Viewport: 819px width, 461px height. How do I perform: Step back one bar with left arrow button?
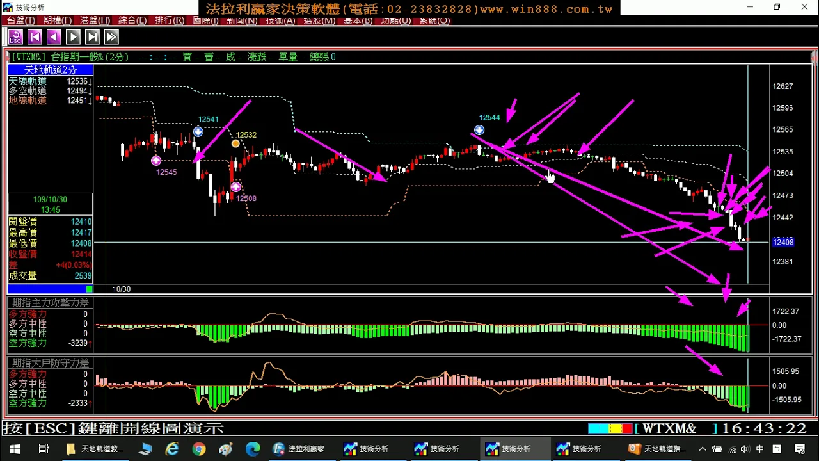(x=54, y=37)
